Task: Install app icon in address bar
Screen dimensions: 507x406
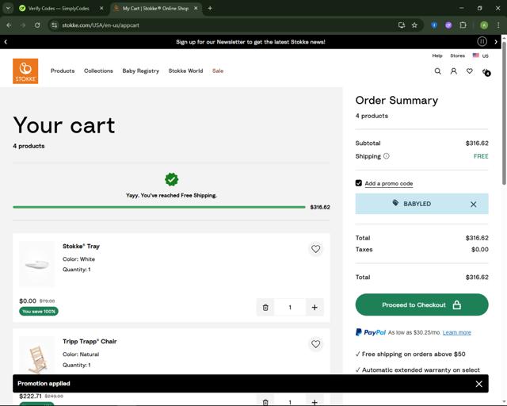Action: click(x=402, y=25)
